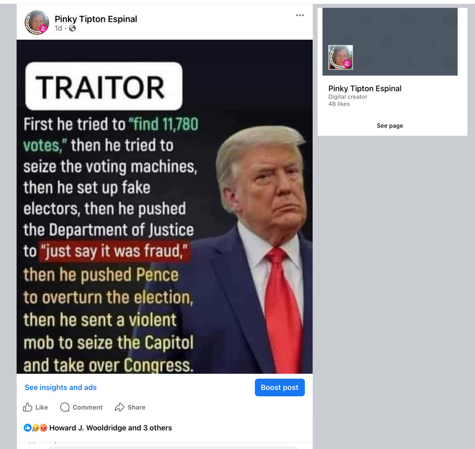Image resolution: width=475 pixels, height=449 pixels.
Task: Click the post author profile picture
Action: click(36, 22)
